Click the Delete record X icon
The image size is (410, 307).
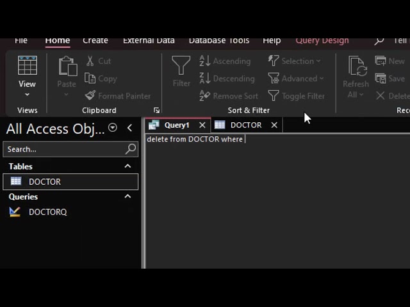pos(381,95)
